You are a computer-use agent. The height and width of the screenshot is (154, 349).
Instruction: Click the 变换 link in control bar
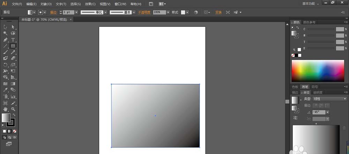tap(218, 12)
